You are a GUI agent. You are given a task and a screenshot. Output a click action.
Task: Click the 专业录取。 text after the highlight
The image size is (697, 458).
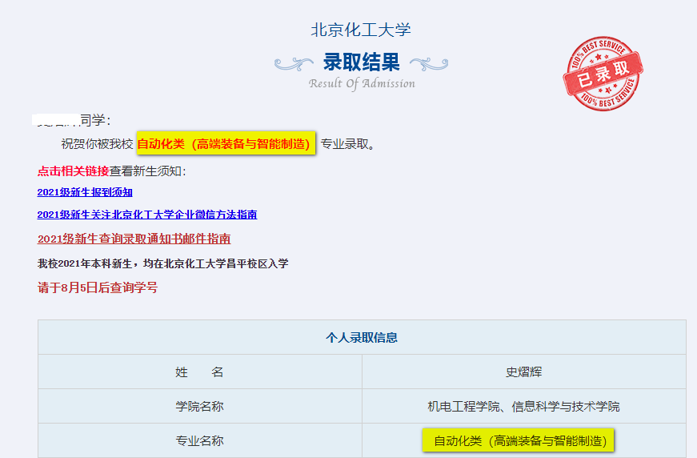349,144
